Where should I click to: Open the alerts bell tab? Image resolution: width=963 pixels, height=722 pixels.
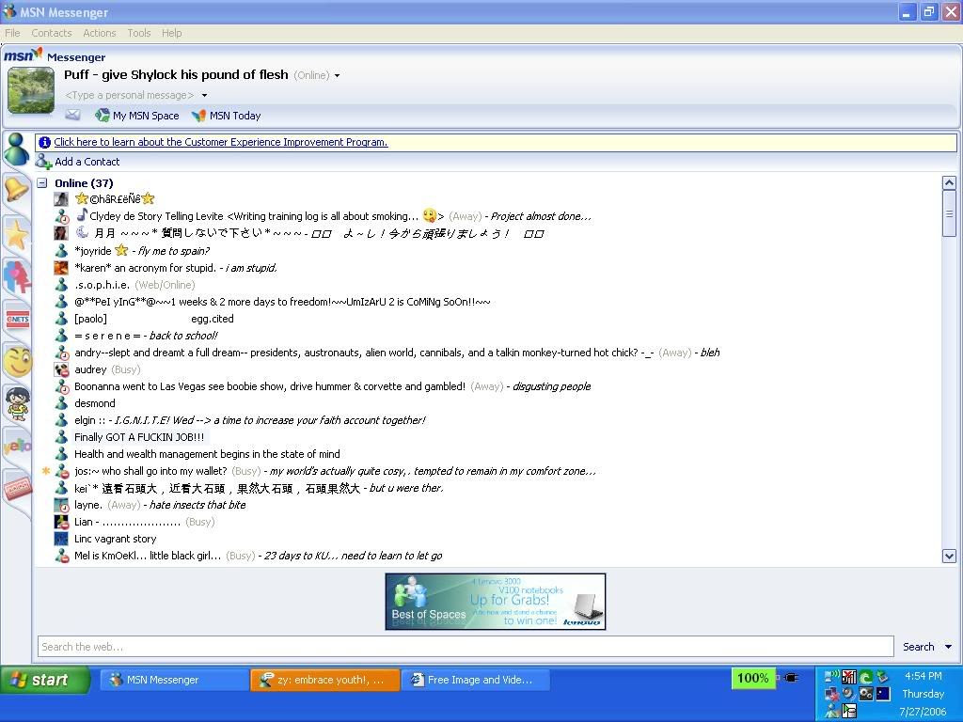[x=16, y=190]
